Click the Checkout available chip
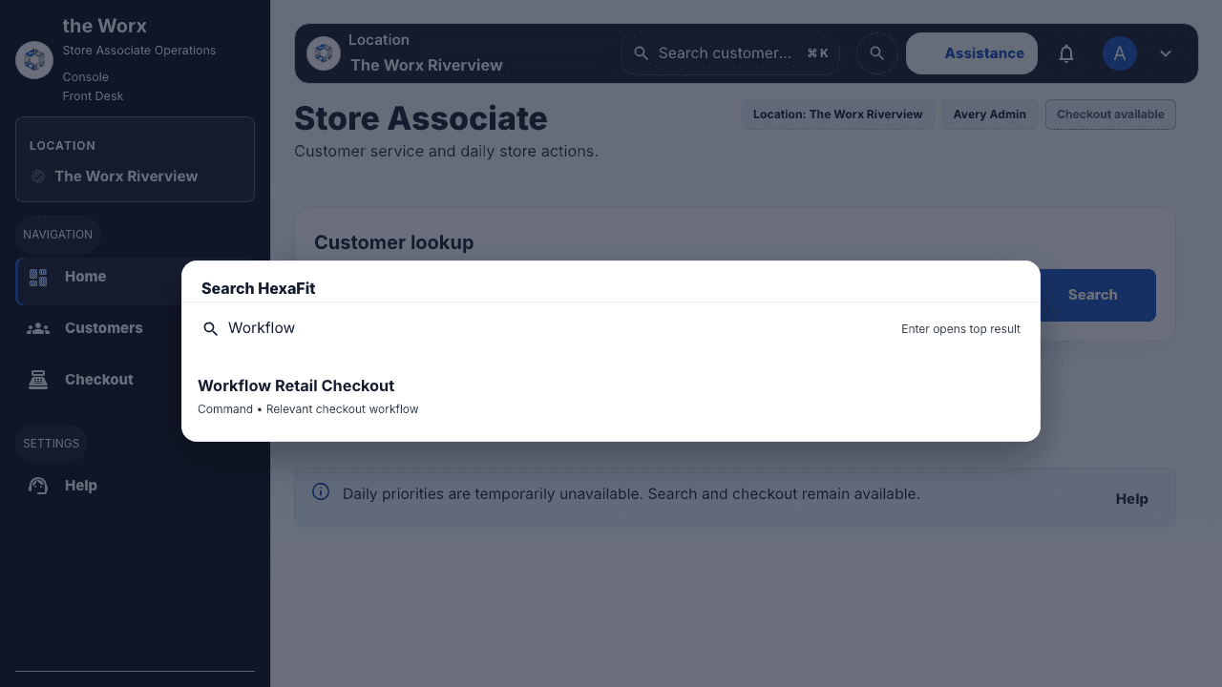Viewport: 1222px width, 687px height. tap(1110, 114)
